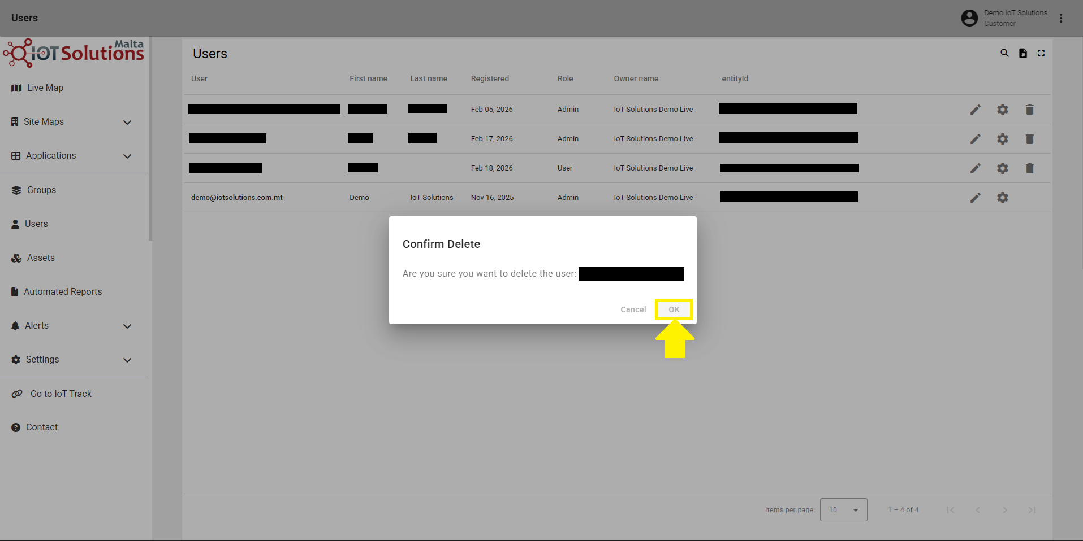Click the sidebar vertical scrollbar
This screenshot has height=541, width=1083.
[x=150, y=139]
